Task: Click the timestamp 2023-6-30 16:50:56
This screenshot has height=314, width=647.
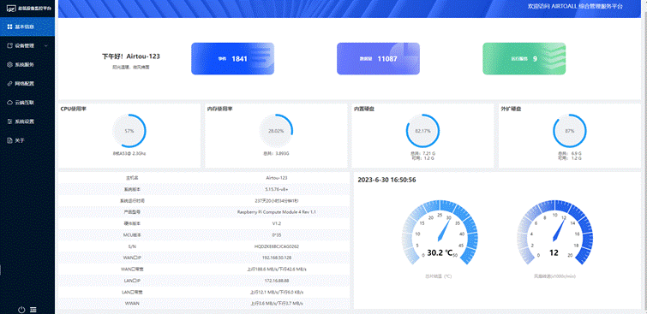Action: tap(386, 180)
